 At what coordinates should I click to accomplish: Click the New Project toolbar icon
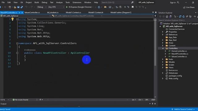(10, 7)
